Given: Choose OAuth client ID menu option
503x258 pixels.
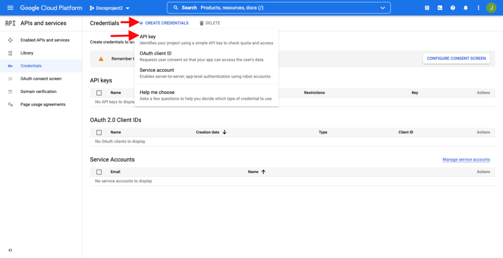Looking at the screenshot, I should tap(155, 54).
